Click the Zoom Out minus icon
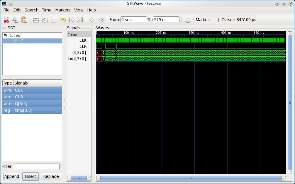The height and width of the screenshot is (184, 295). click(x=54, y=20)
